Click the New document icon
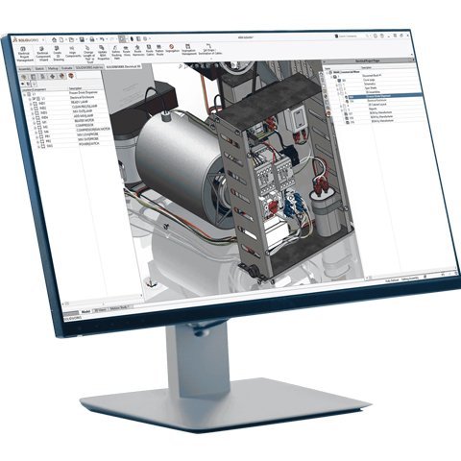The image size is (461, 461). click(x=61, y=40)
